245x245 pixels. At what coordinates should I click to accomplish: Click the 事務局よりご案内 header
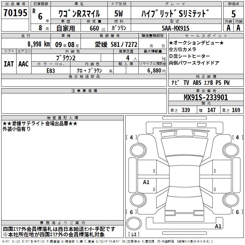coord(62,223)
